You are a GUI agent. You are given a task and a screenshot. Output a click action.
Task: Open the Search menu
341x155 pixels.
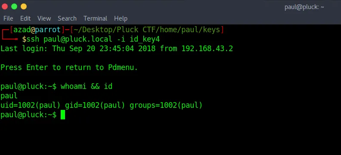67,18
